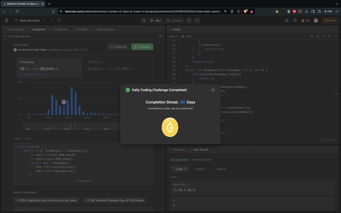Change the layout grid icon
Screen dimensions: 341x213
(287, 20)
